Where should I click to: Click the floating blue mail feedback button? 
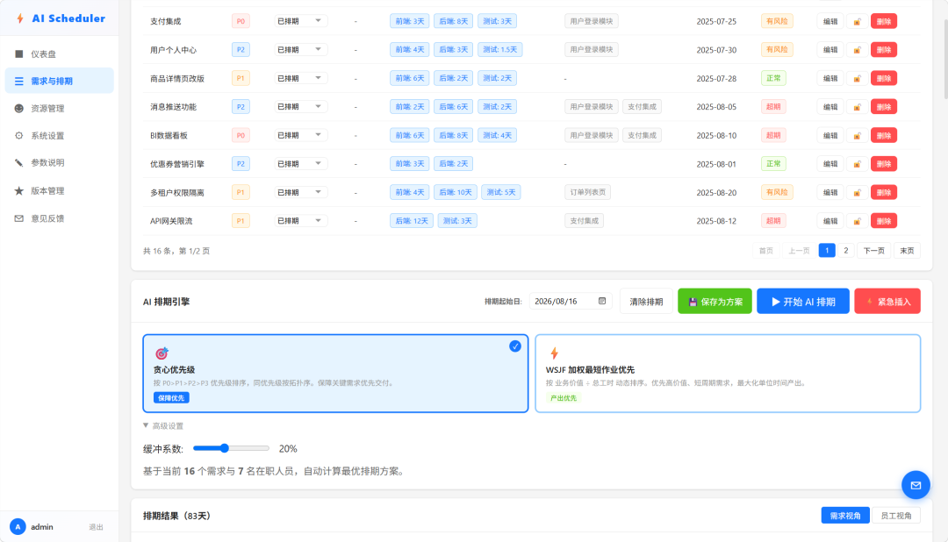(916, 485)
